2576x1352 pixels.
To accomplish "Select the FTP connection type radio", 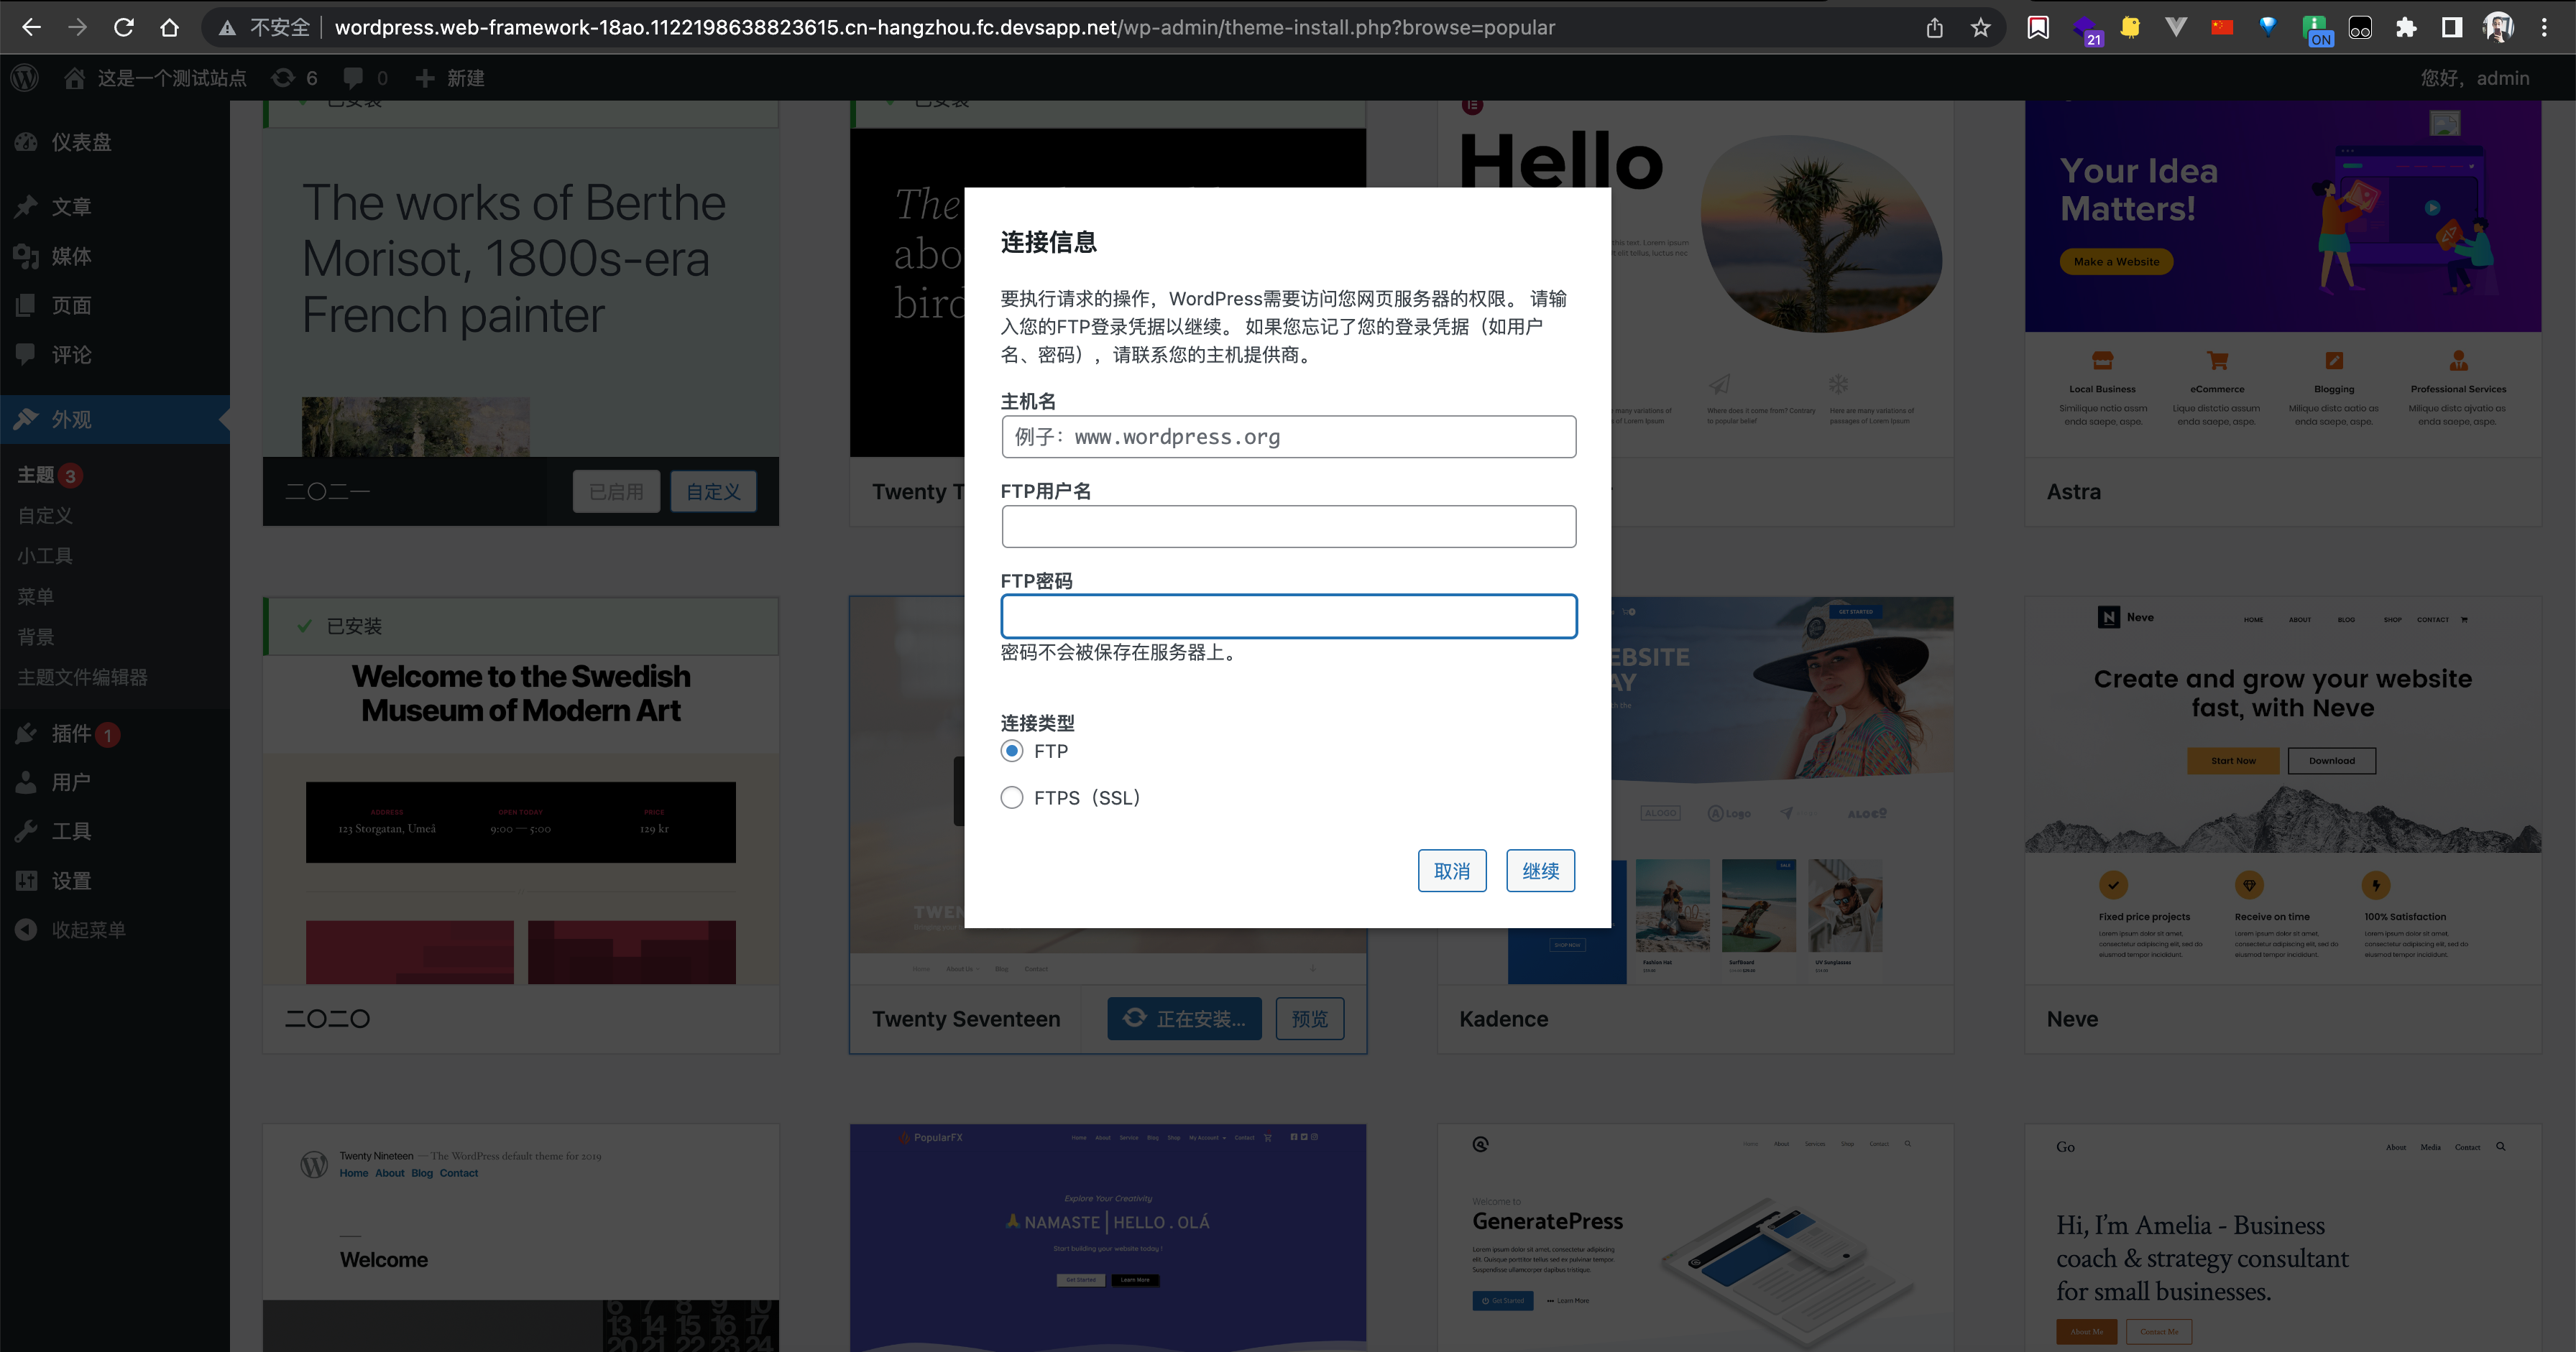I will click(1012, 751).
